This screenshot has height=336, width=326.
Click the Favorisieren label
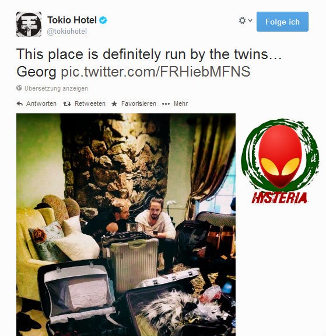(139, 103)
